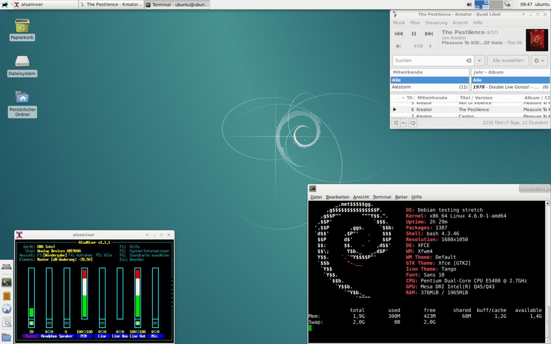Clear the Suchen search field
This screenshot has height=344, width=551.
pyautogui.click(x=469, y=60)
